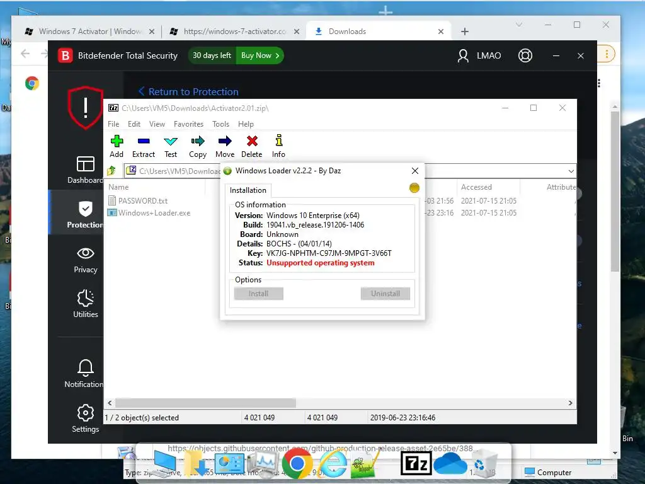Open Notepad++ from the dock
Image resolution: width=645 pixels, height=484 pixels.
coord(363,465)
